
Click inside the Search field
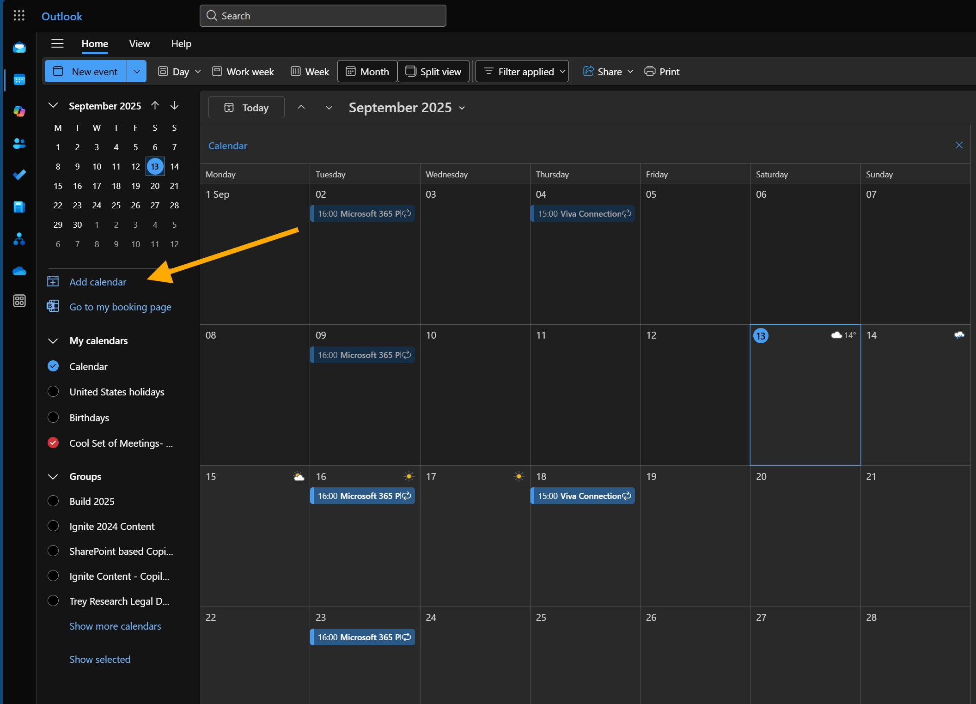pyautogui.click(x=323, y=15)
